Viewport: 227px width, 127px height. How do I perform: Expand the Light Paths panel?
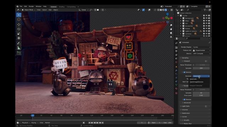pos(186,106)
